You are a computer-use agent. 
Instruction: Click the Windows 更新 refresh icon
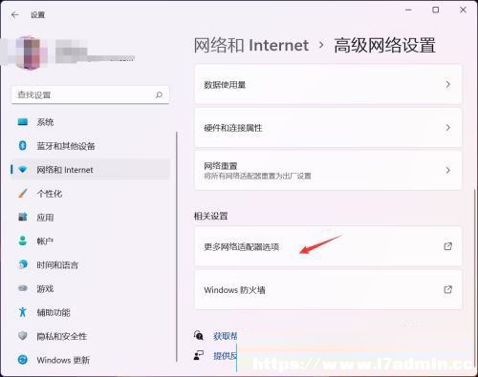(23, 360)
